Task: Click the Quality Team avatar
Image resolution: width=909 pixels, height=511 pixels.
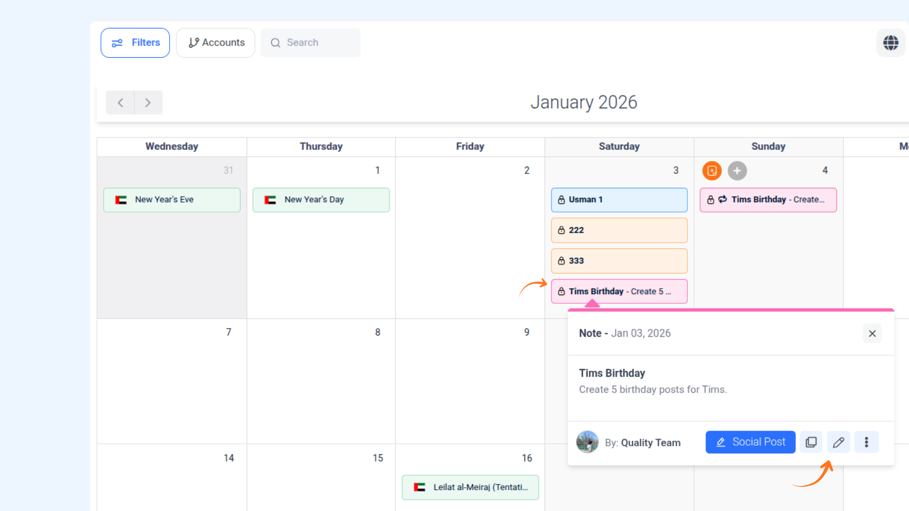Action: coord(587,442)
